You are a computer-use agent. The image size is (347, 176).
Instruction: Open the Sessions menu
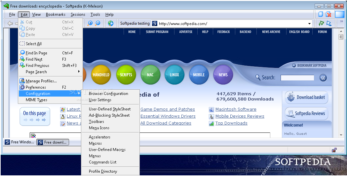[x=78, y=15]
